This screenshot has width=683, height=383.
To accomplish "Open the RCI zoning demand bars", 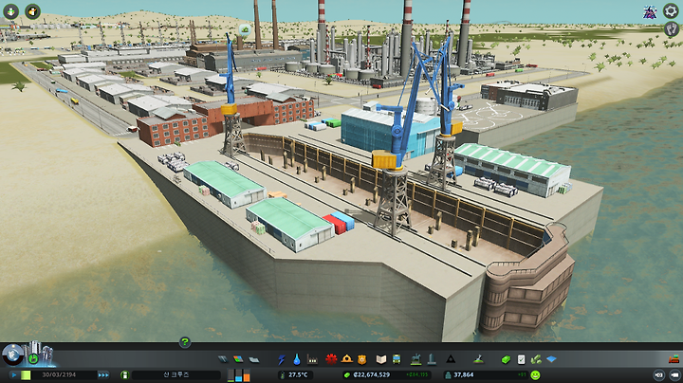I will tap(239, 375).
